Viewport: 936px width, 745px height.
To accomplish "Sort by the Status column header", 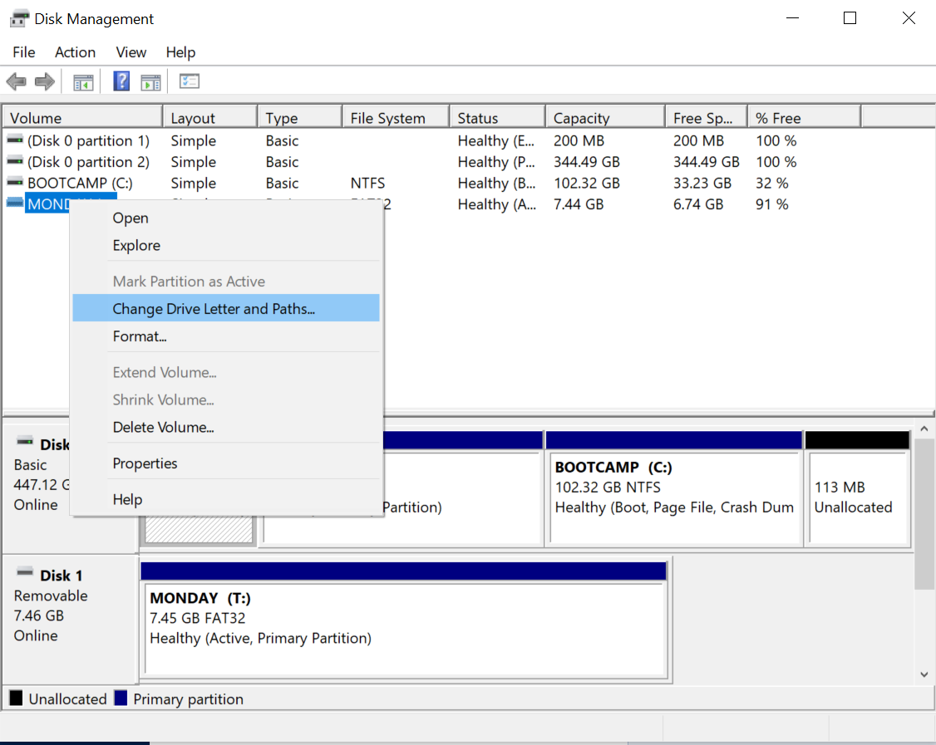I will [498, 117].
